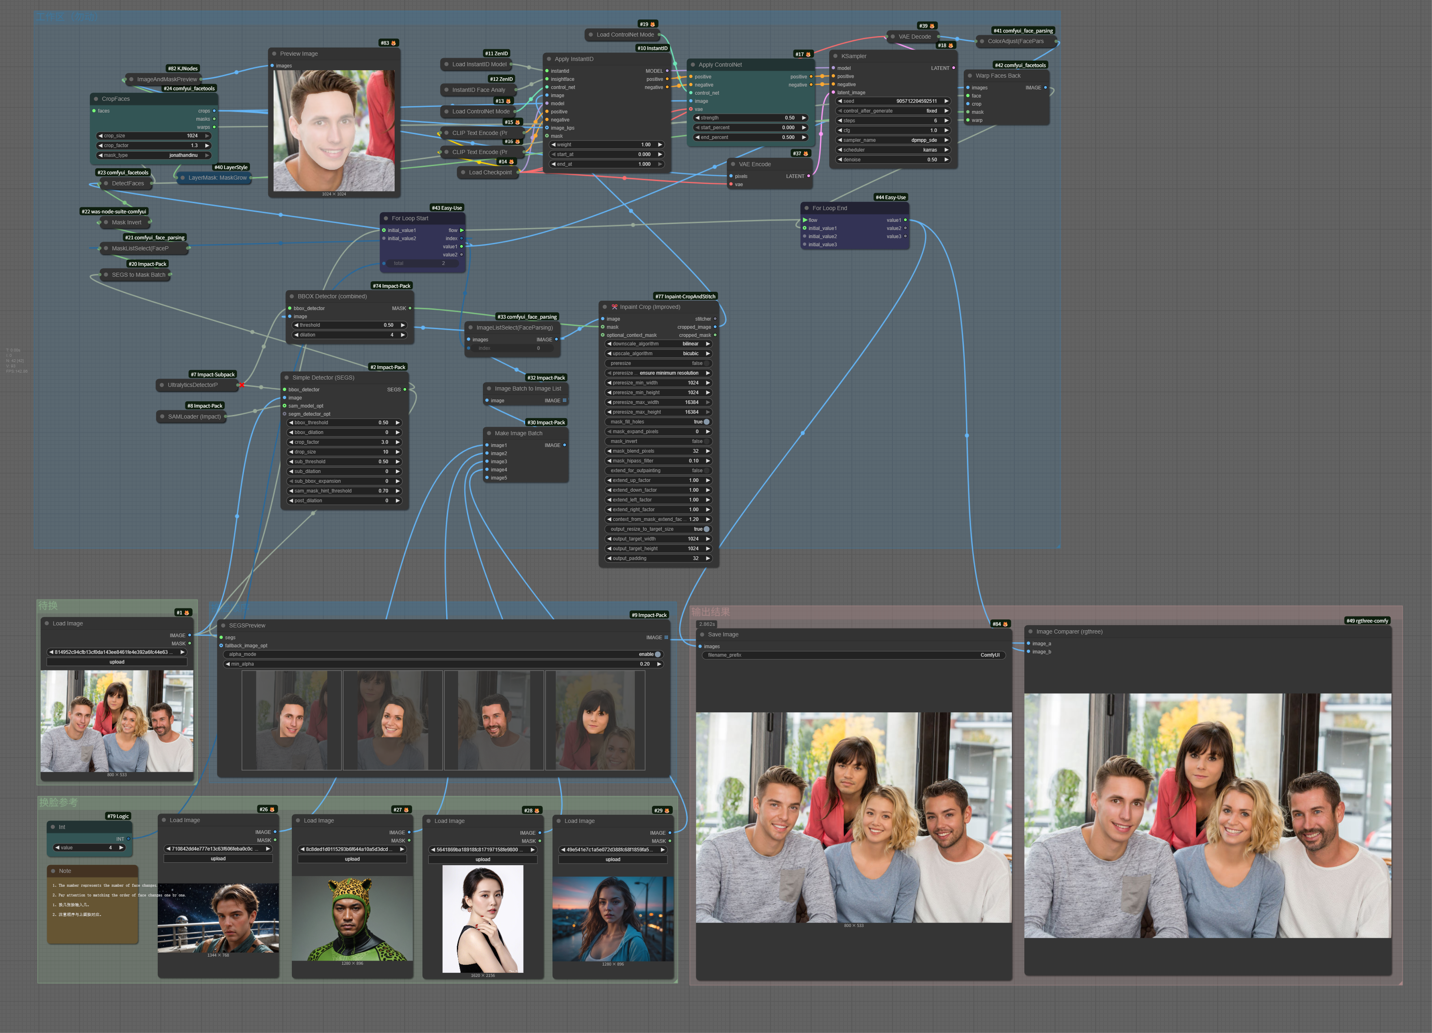Click the cropped face image in Preview Image

coord(334,131)
